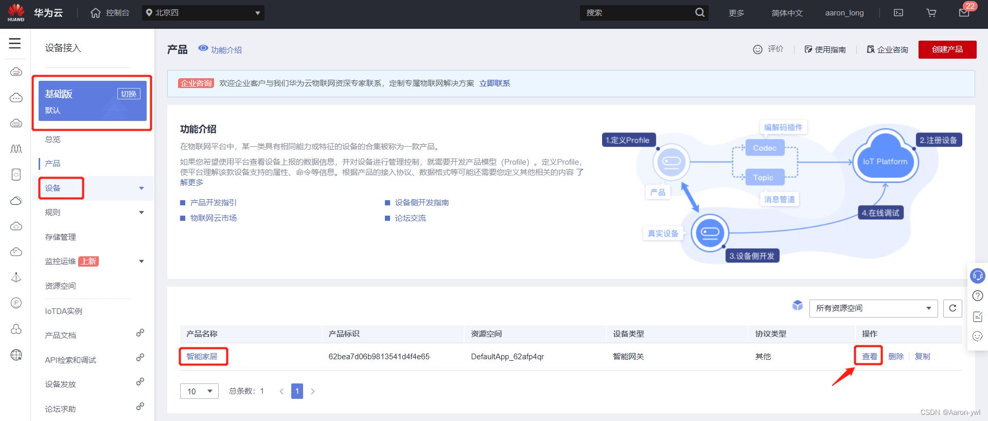The image size is (988, 421).
Task: Open the aaron_long account menu
Action: pos(844,13)
